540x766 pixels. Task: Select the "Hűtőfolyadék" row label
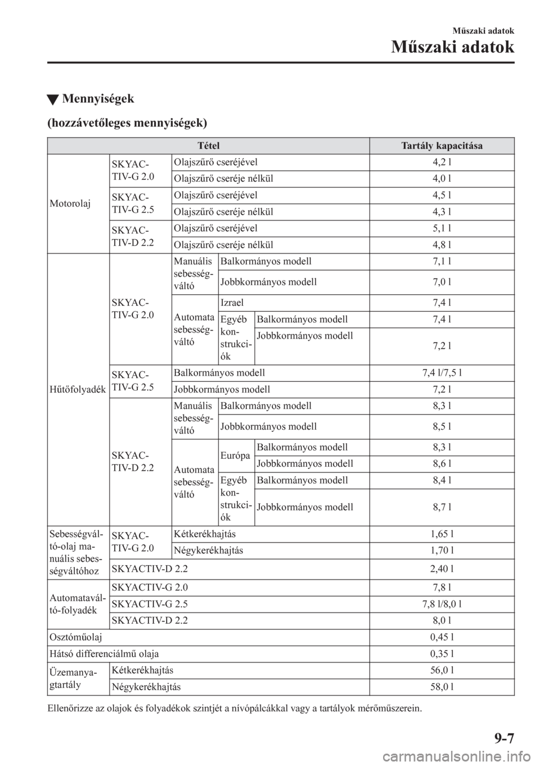(x=78, y=389)
